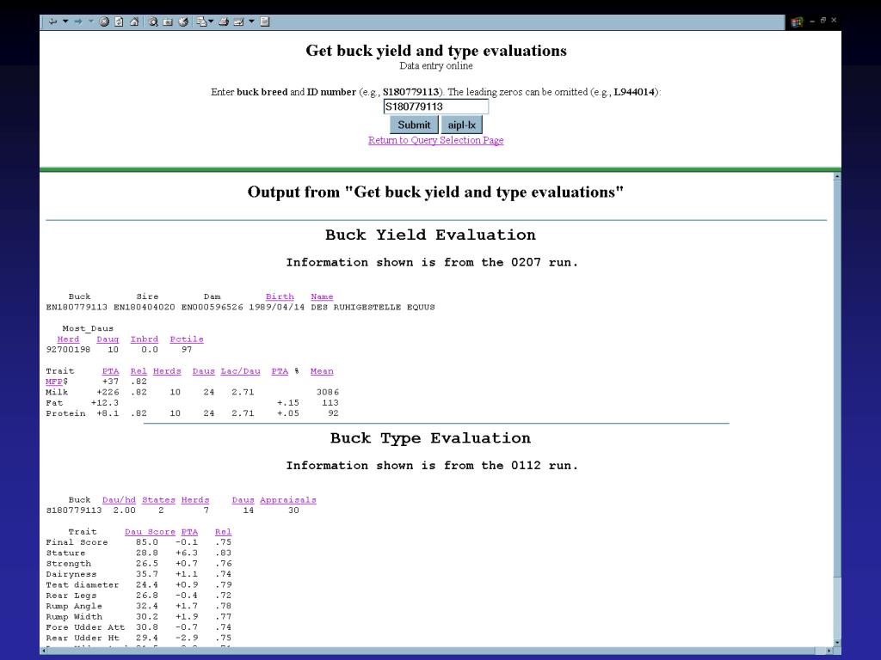Click the browser Forward arrow
The image size is (881, 660).
78,21
